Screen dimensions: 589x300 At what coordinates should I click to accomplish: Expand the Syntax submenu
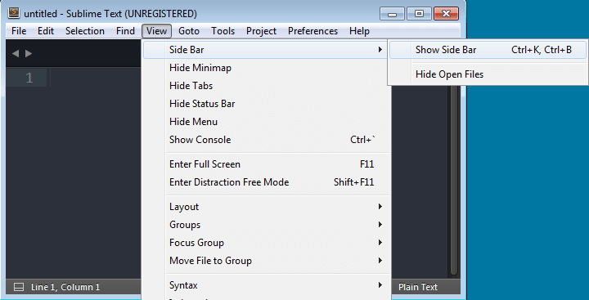coord(267,285)
